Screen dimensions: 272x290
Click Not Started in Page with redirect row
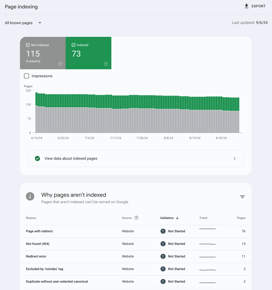point(177,231)
